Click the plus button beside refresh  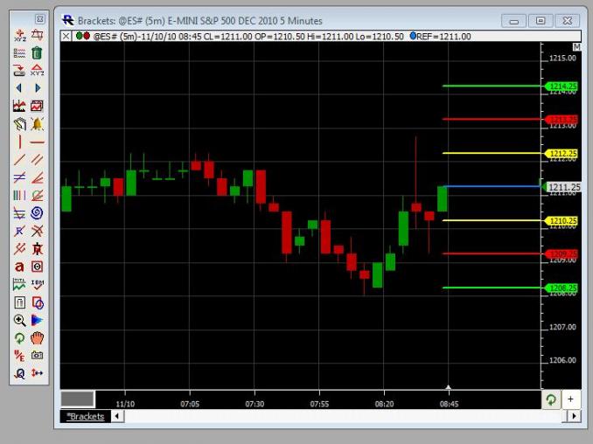coord(571,399)
